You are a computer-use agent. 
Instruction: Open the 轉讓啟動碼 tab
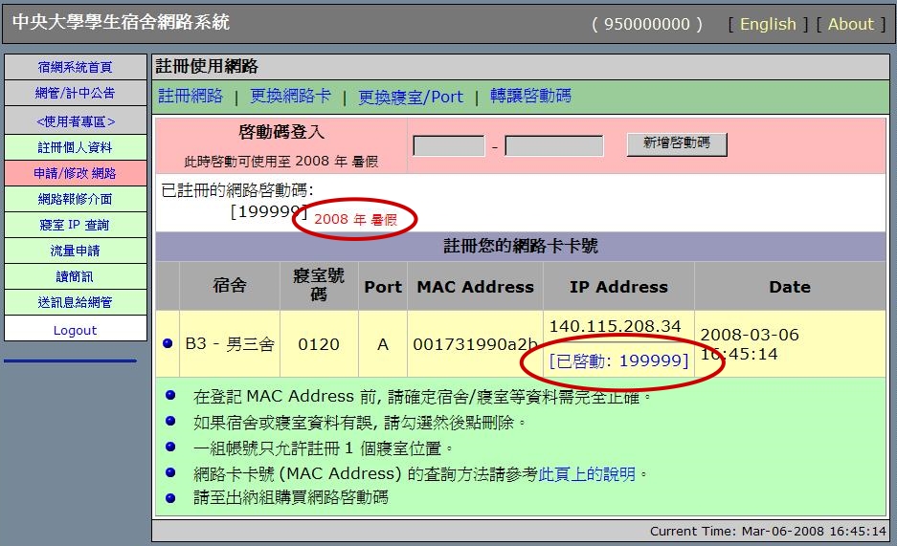tap(530, 96)
